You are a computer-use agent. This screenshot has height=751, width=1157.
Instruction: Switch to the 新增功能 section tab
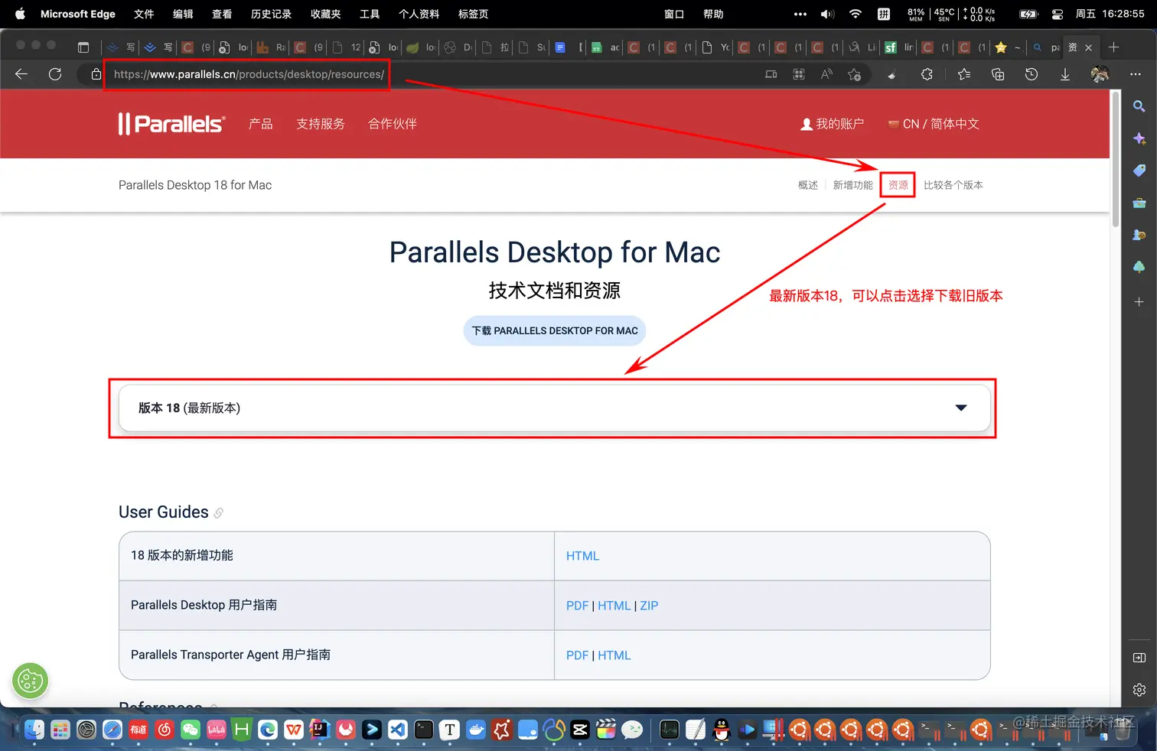[852, 185]
